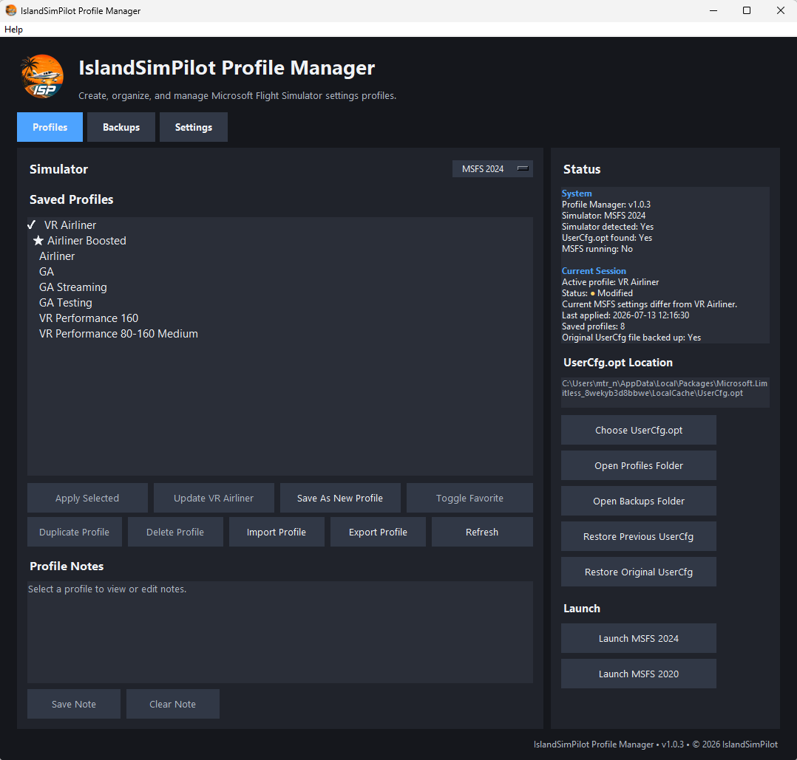Close the Profile Manager window

click(x=781, y=10)
